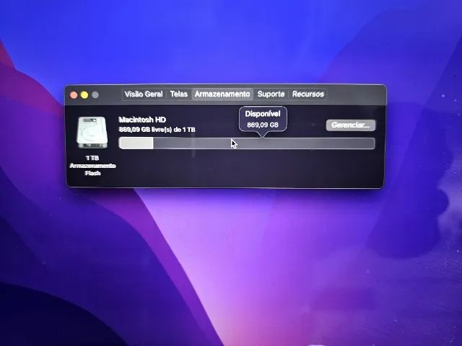
Task: Click the used space segment of storage bar
Action: 136,143
